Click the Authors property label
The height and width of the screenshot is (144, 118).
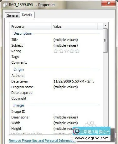click(x=18, y=76)
